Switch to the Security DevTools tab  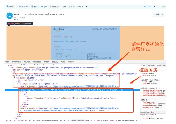pyautogui.click(x=55, y=62)
